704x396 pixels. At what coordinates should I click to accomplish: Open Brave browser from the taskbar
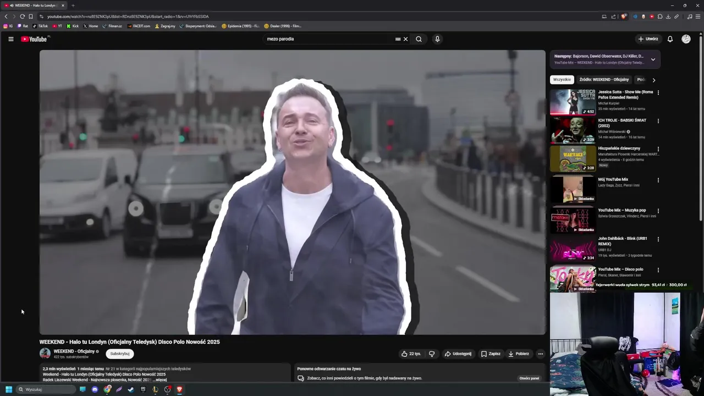tap(179, 389)
